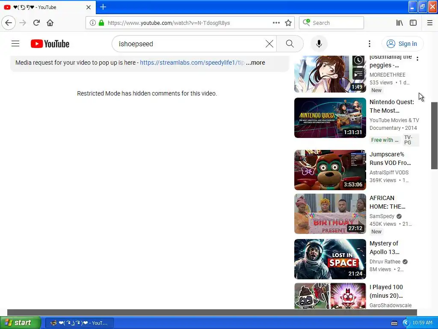The image size is (438, 329).
Task: Open the AFRICAN HOME birthday present thumbnail
Action: pyautogui.click(x=330, y=214)
